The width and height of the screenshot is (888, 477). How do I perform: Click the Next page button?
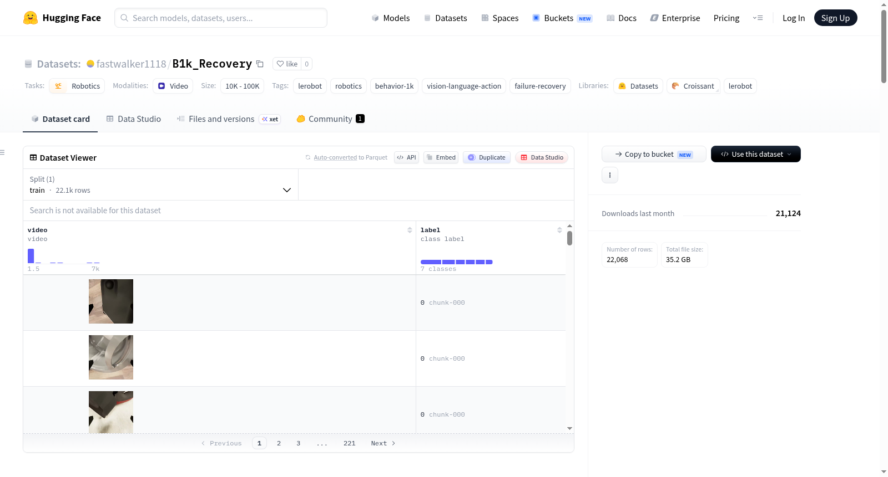point(383,443)
